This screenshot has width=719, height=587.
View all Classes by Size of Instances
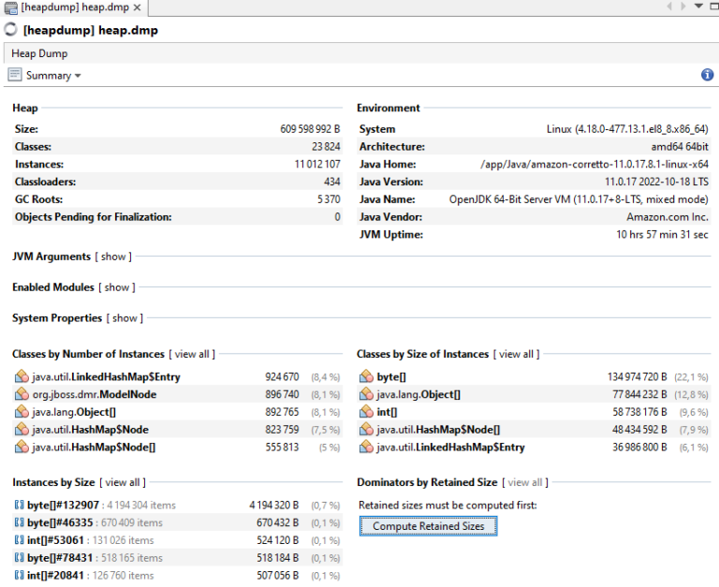click(x=516, y=354)
